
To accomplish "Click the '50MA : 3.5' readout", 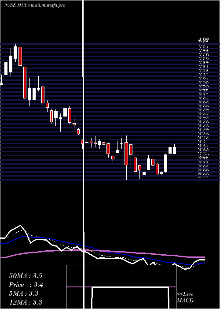I will coord(26,276).
